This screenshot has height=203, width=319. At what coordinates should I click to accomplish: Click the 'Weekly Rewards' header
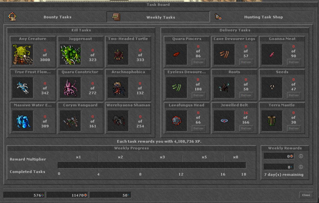(285, 148)
